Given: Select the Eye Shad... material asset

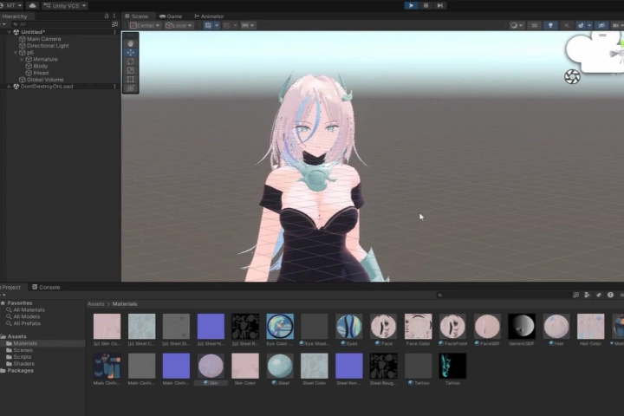Looking at the screenshot, I should click(x=315, y=327).
